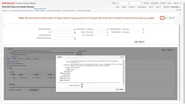Click the overflow dots icon beside Sign Out

coord(180,3)
